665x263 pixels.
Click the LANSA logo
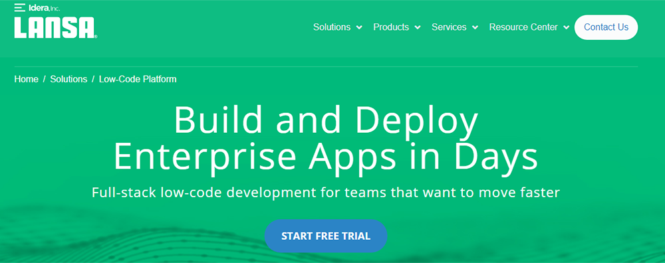55,28
